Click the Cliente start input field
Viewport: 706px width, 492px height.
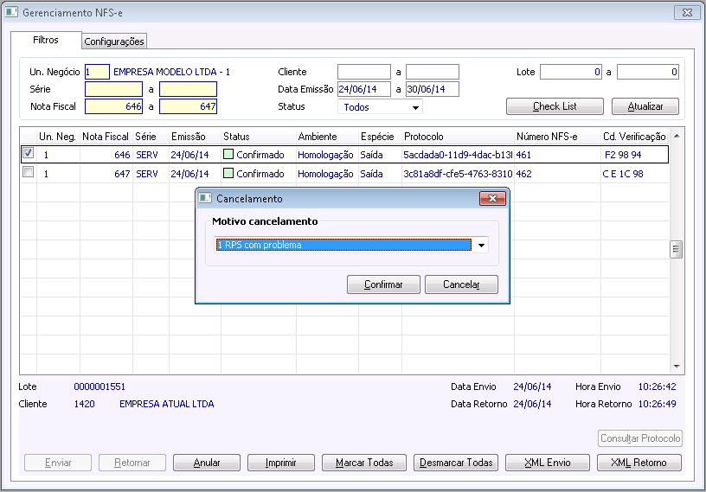[364, 72]
